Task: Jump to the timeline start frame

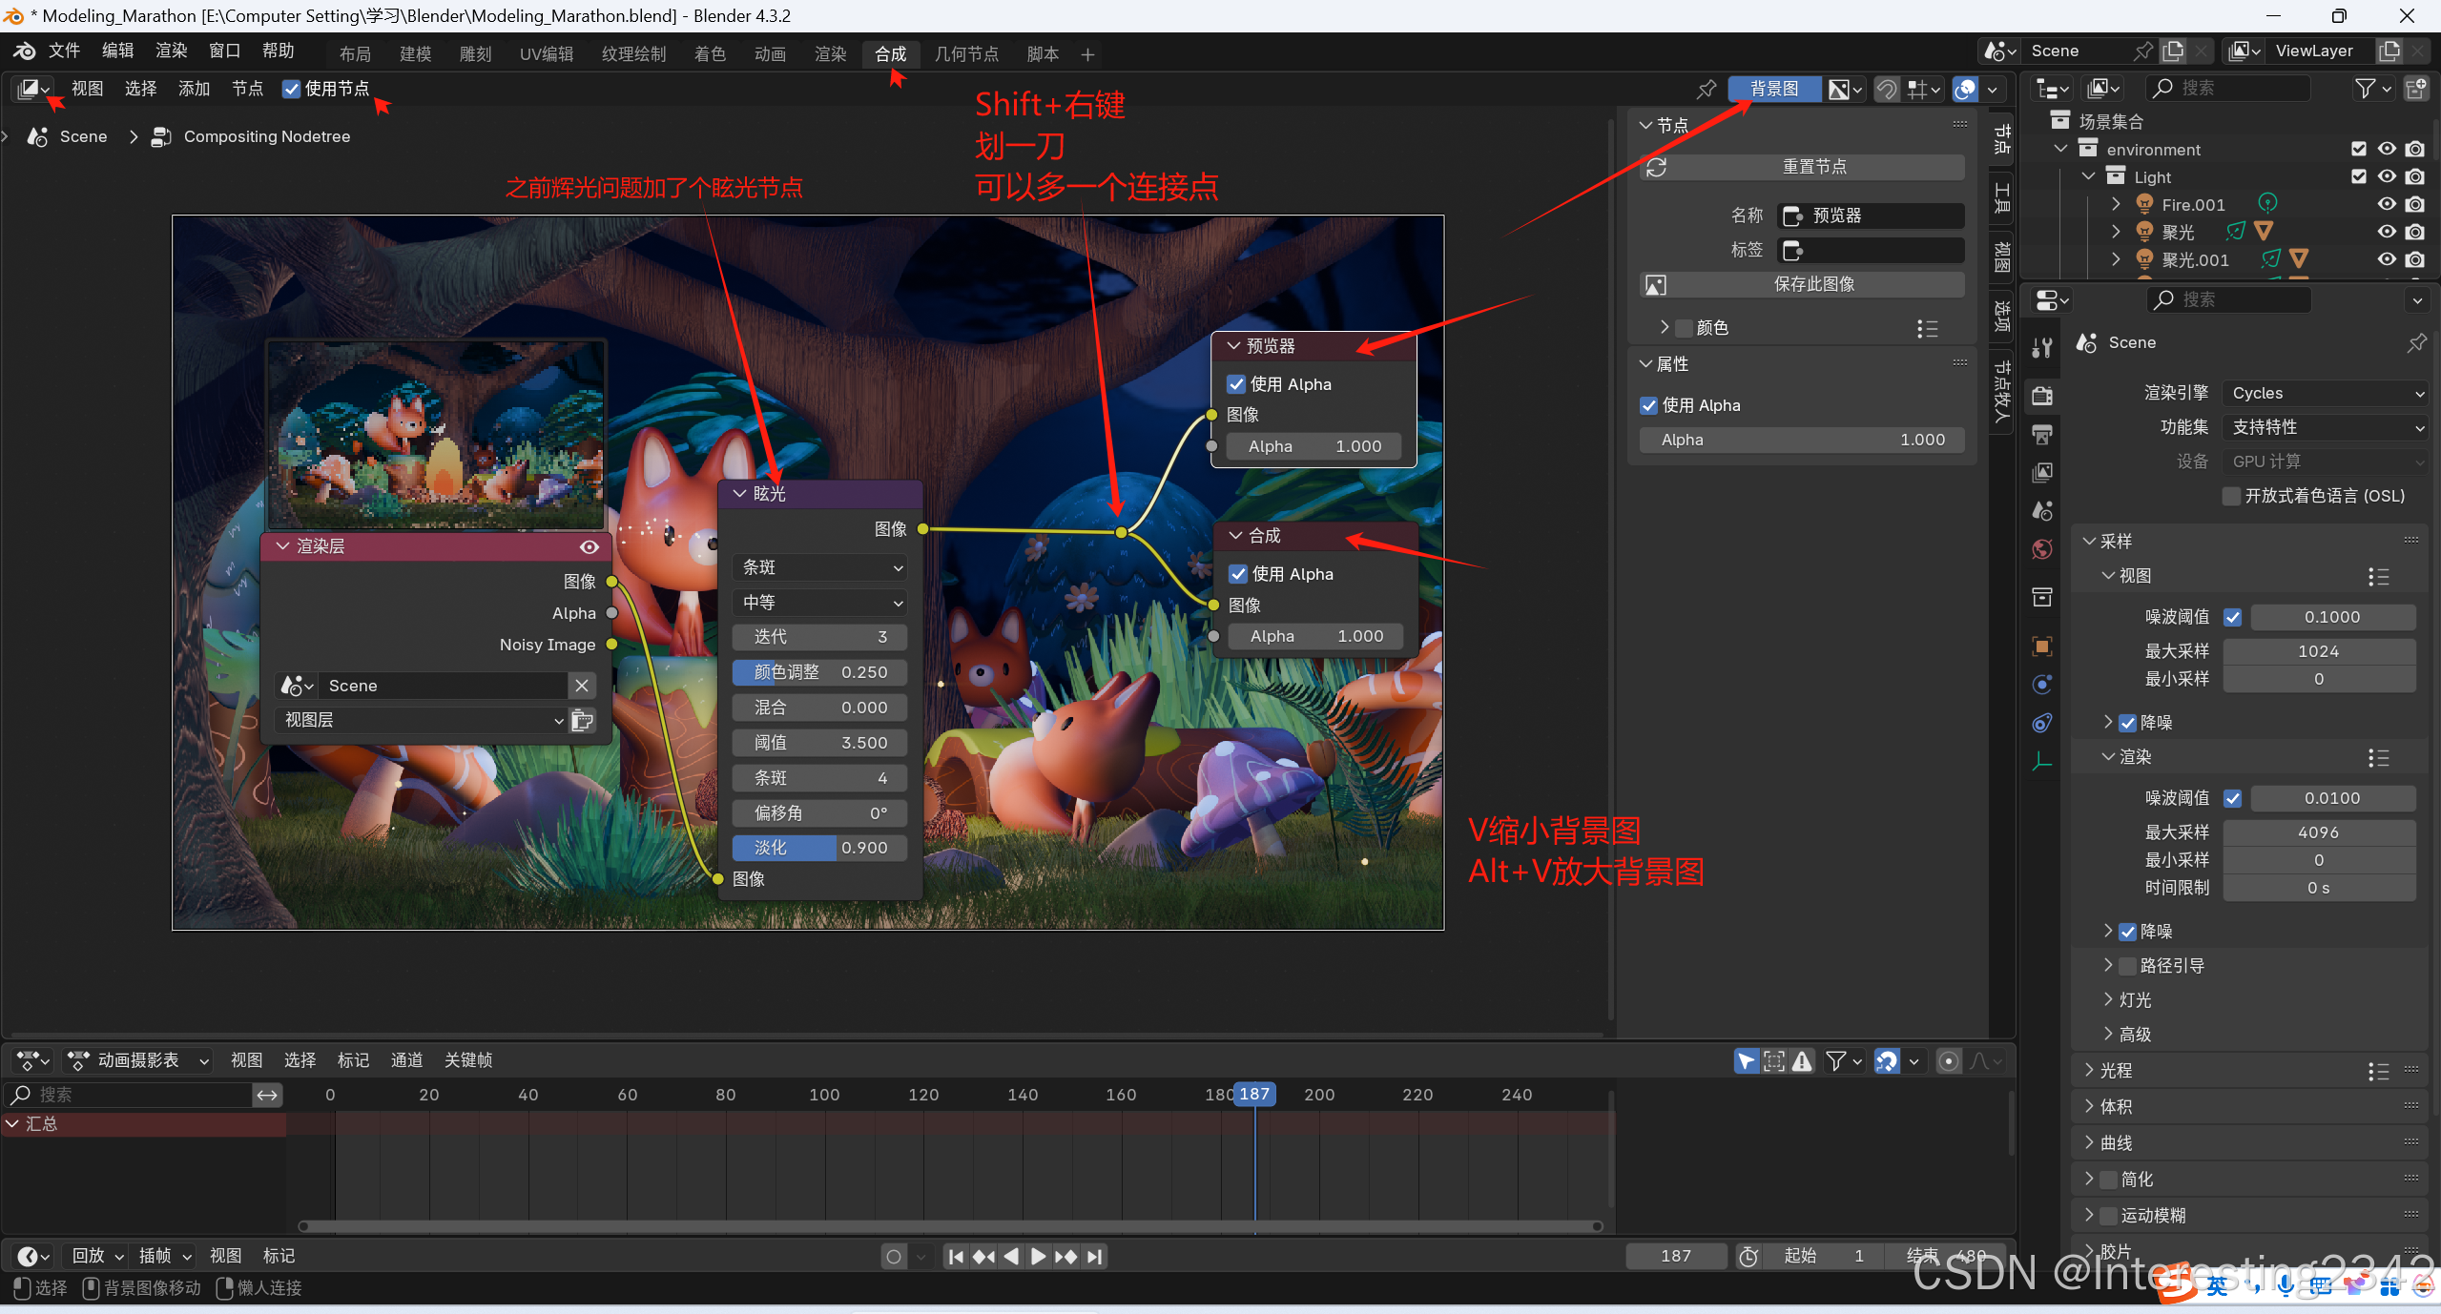Action: pos(956,1257)
